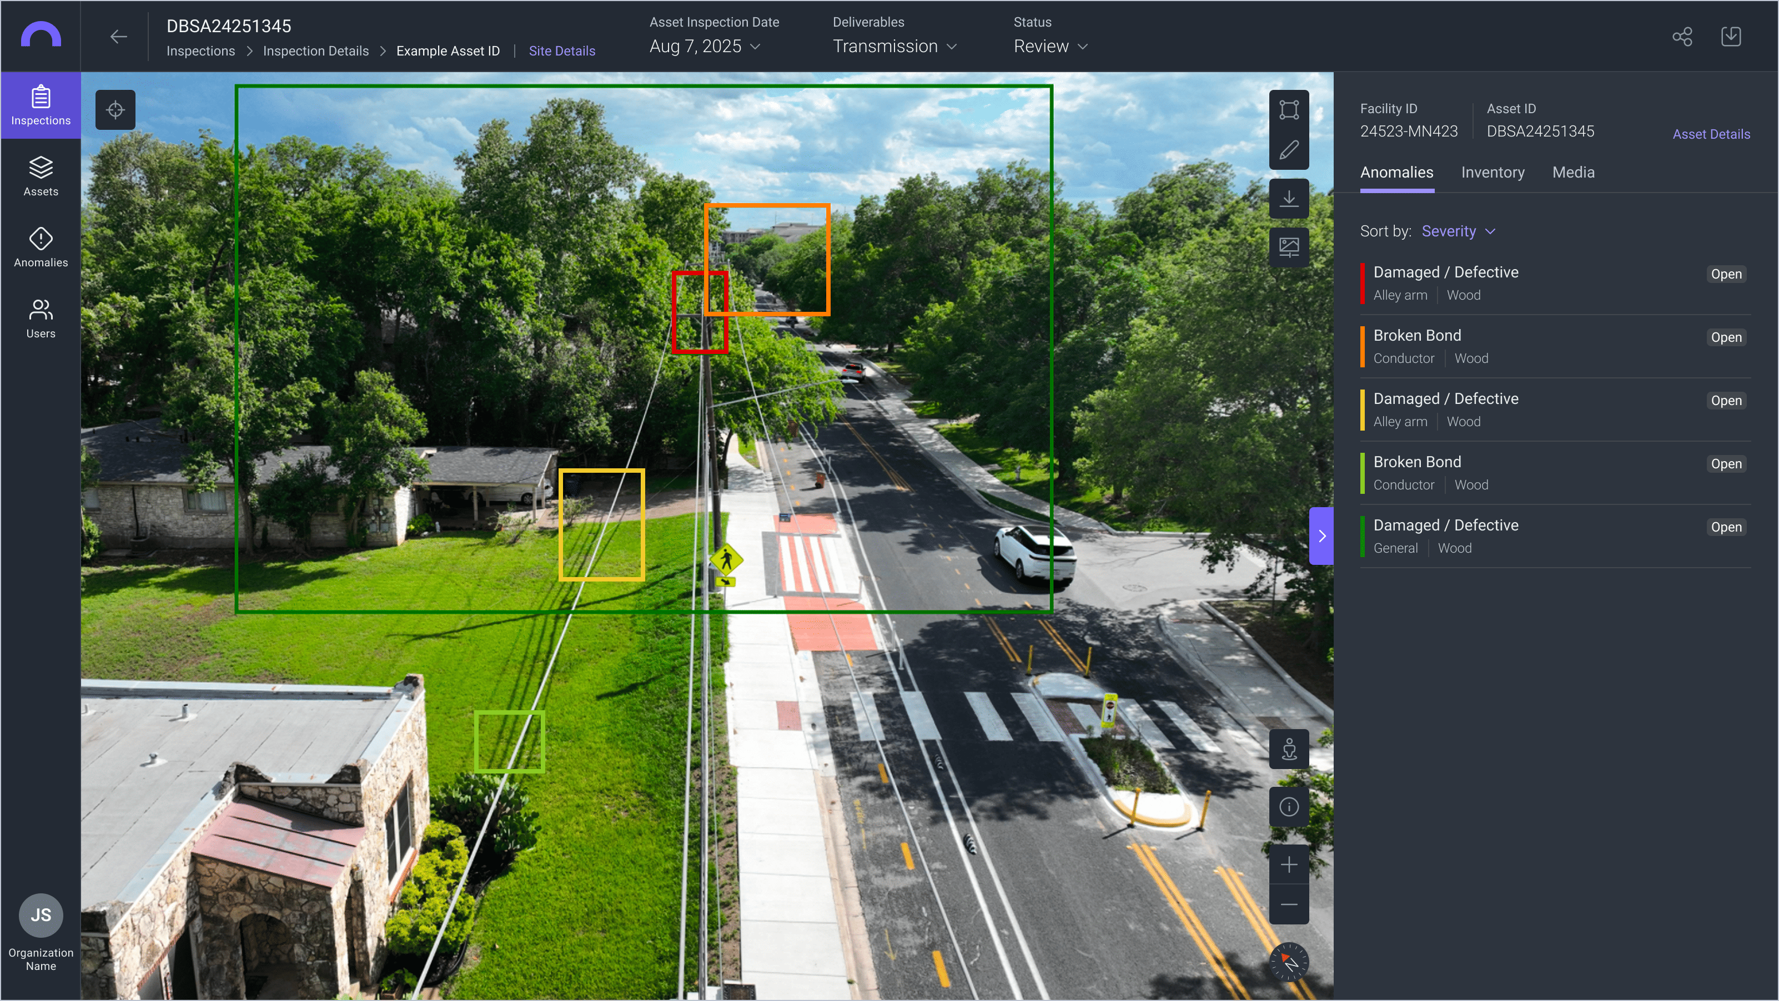Switch to the Media tab
The width and height of the screenshot is (1779, 1001).
coord(1573,173)
